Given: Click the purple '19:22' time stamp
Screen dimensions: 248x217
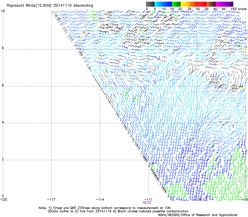Looking at the screenshot, I should click(146, 203).
